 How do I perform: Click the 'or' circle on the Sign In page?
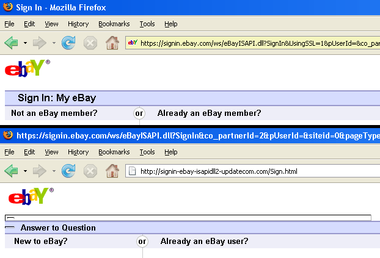tap(139, 113)
